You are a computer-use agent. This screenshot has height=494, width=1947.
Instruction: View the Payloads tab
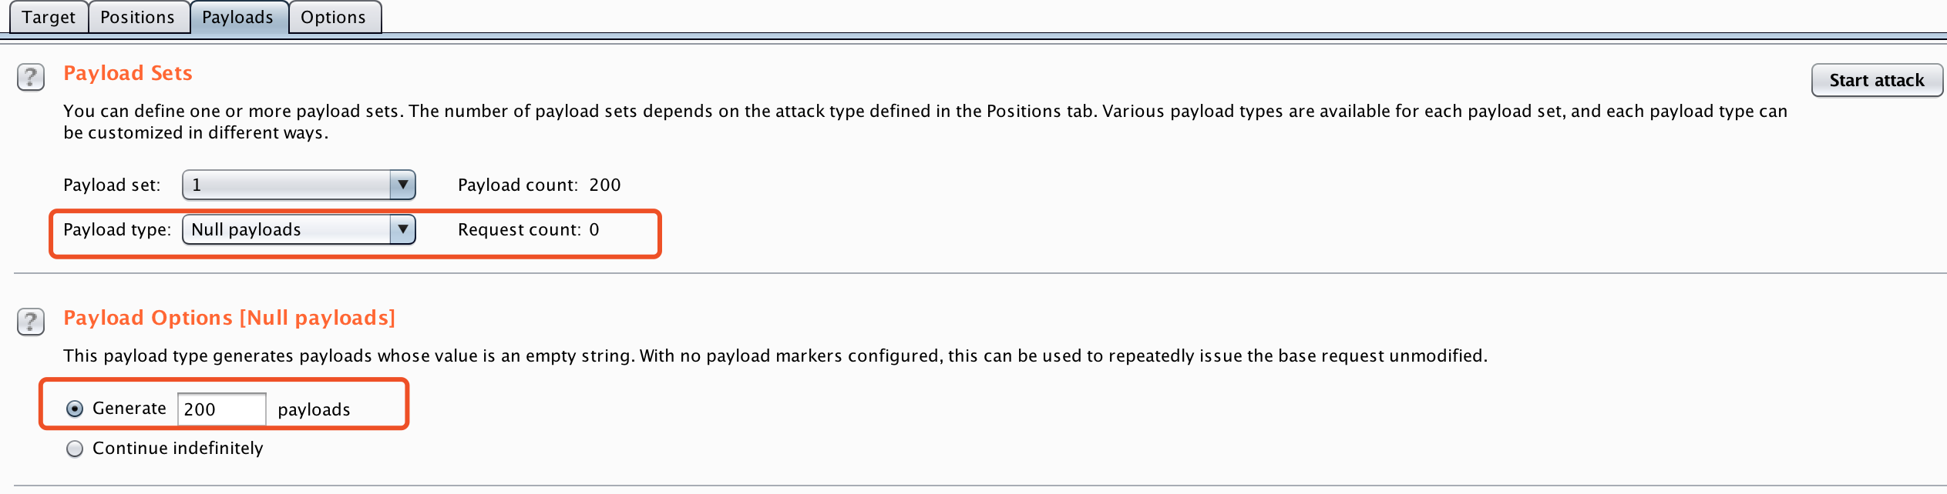tap(238, 16)
